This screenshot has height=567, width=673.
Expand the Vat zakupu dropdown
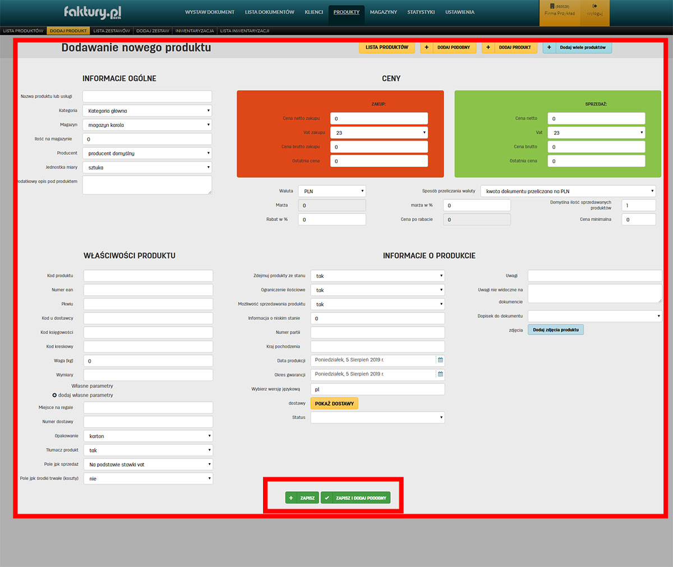click(x=379, y=133)
